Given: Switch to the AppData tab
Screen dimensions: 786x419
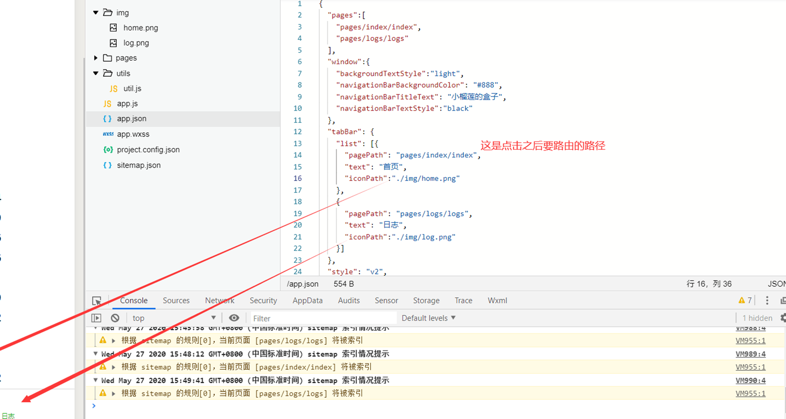Looking at the screenshot, I should point(307,301).
